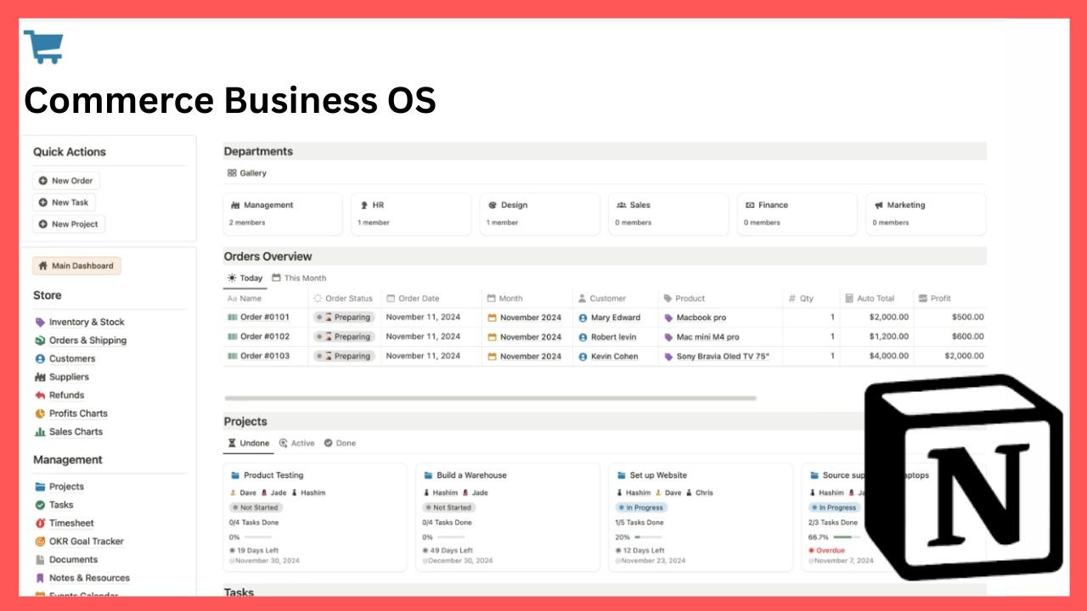The height and width of the screenshot is (611, 1087).
Task: Click the shopping cart logo above the title
Action: click(43, 47)
